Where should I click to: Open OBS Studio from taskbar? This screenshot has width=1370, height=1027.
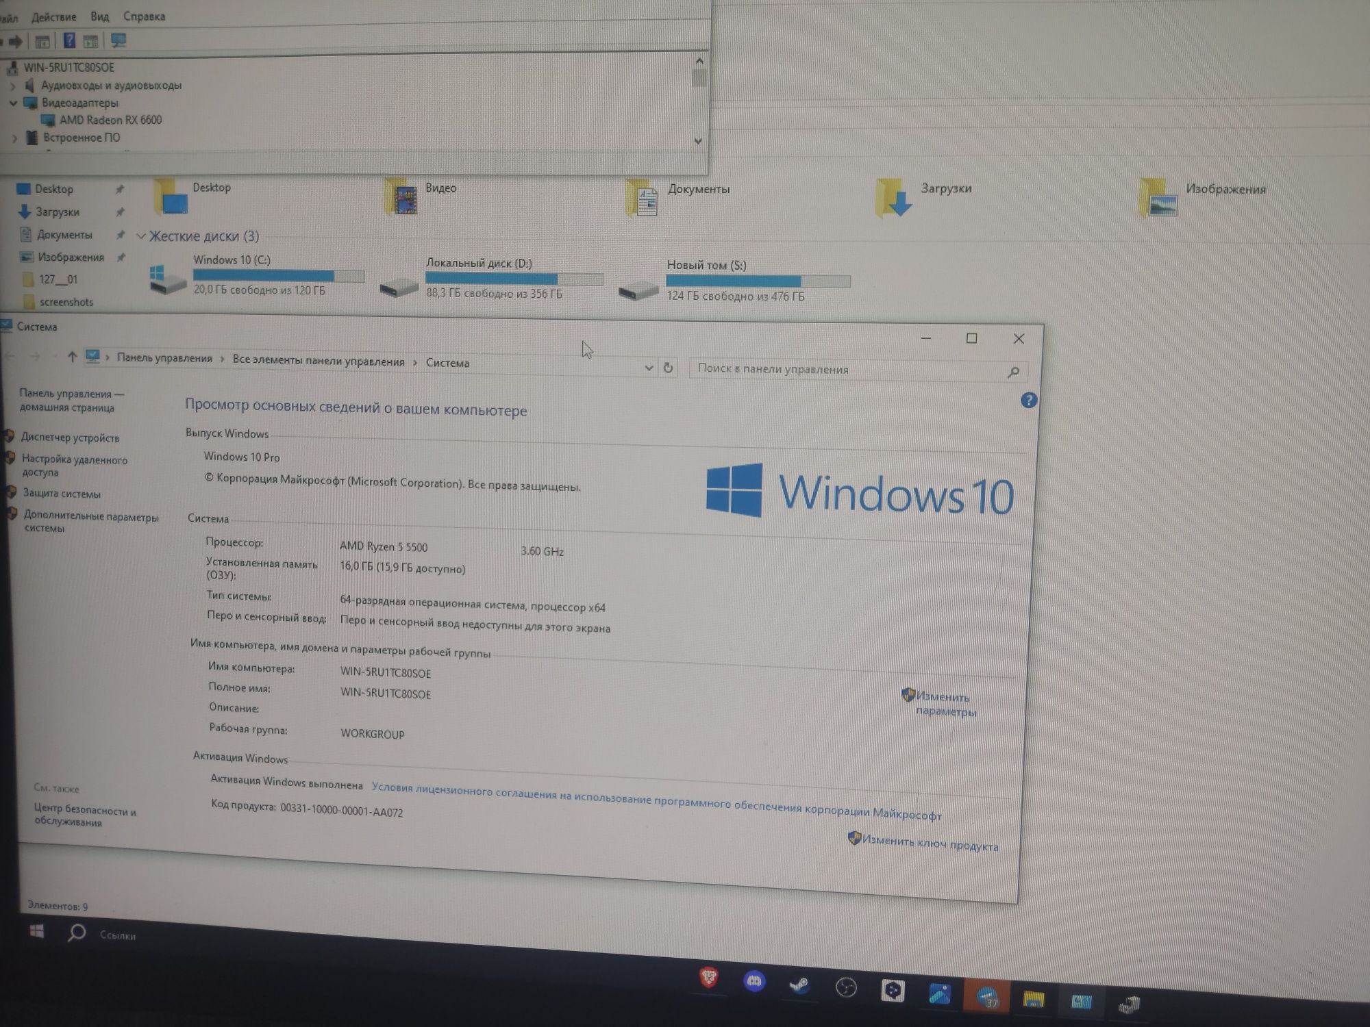point(846,987)
